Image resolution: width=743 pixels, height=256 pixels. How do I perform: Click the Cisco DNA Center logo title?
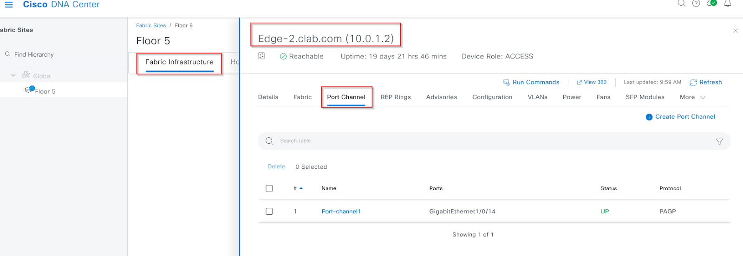click(61, 5)
